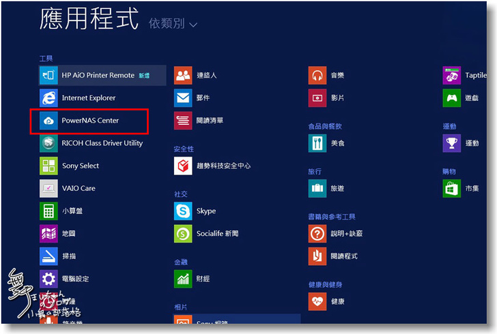Image resolution: width=497 pixels, height=334 pixels.
Task: Click the 食品與餐飲 category header
Action: pos(325,126)
